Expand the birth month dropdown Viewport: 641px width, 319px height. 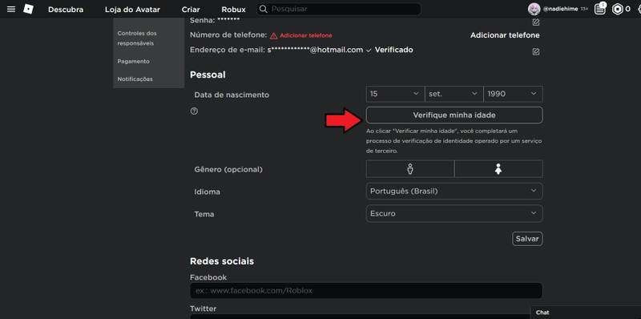tap(454, 94)
